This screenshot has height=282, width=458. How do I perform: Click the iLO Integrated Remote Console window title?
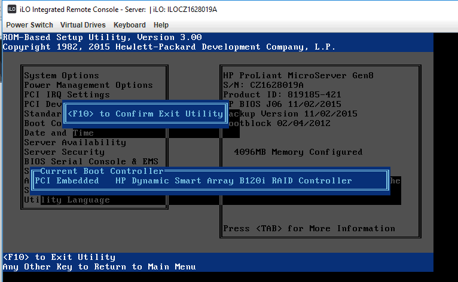118,10
